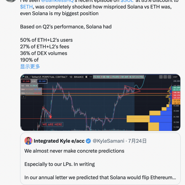185x185 pixels.
Task: Open the SOL TetherUS chart image
Action: coord(100,102)
